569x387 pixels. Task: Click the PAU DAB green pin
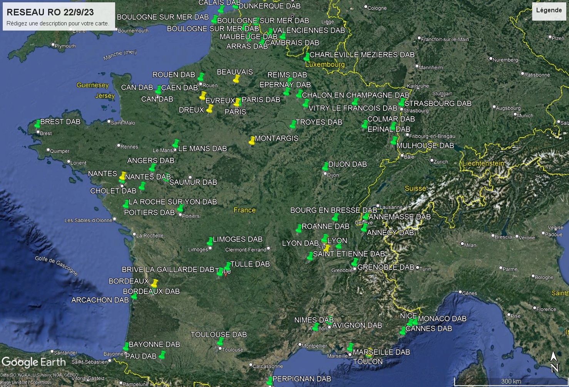(162, 355)
